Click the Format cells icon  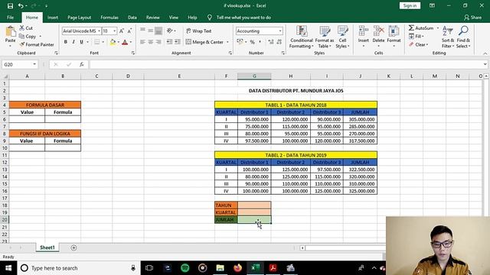[394, 31]
